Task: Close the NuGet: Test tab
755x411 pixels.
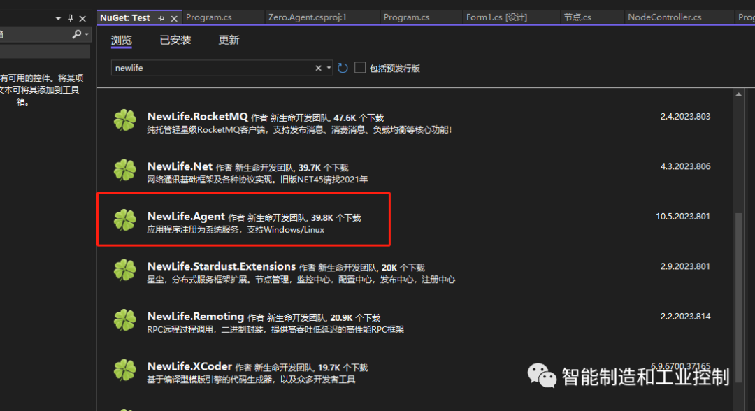Action: 174,17
